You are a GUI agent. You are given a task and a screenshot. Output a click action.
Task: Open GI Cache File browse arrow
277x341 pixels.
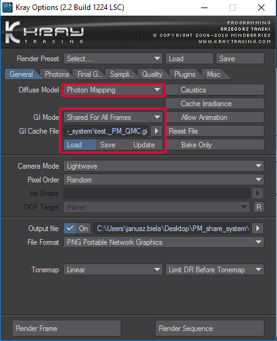[156, 131]
